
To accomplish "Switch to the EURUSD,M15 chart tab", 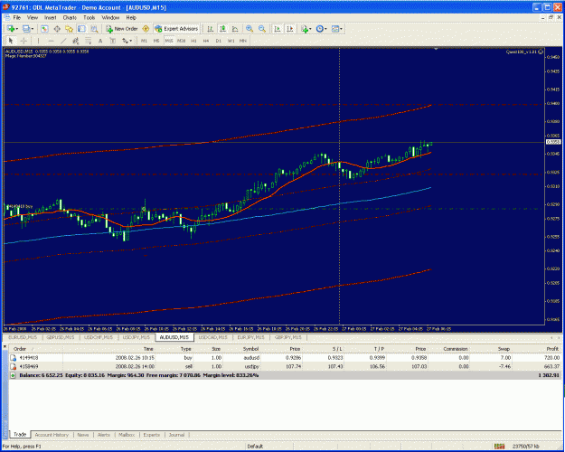I will (23, 337).
